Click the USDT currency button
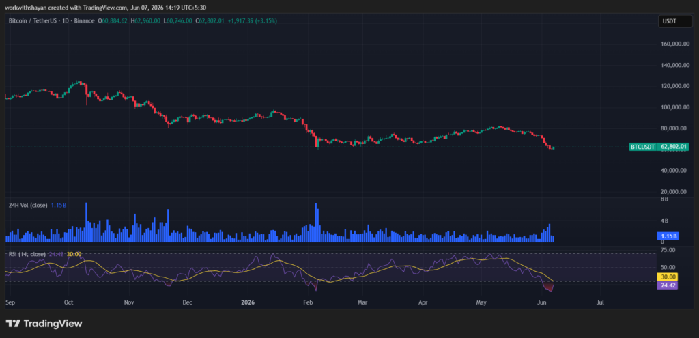Viewport: 699px width, 338px height. click(x=675, y=21)
